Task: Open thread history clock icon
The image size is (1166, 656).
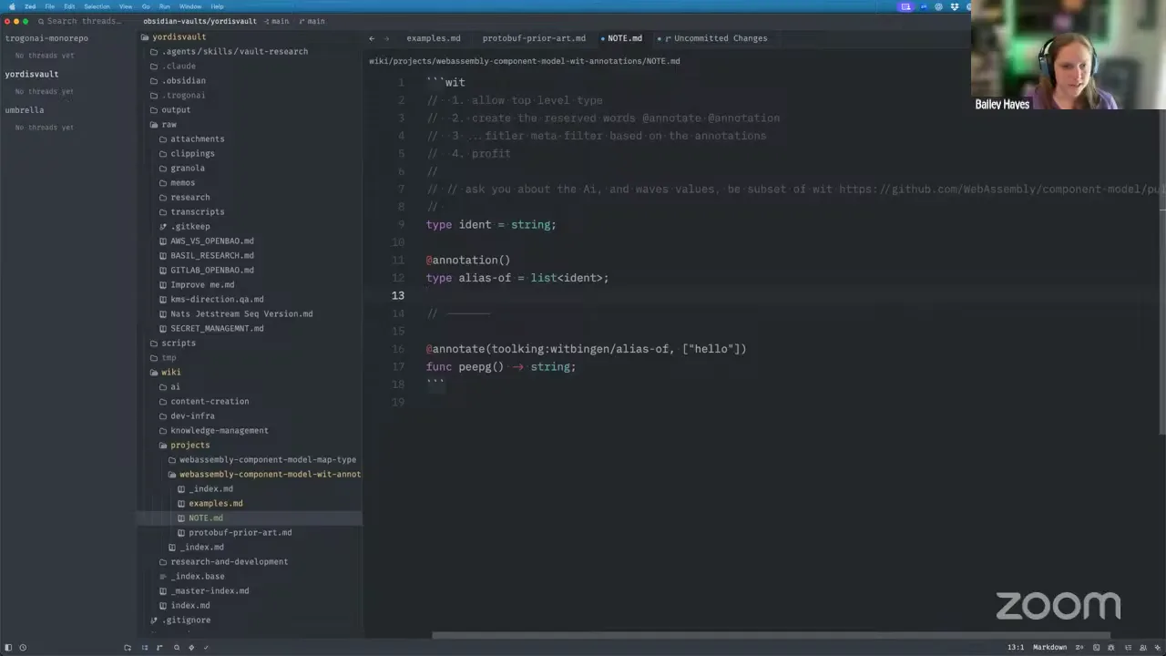Action: click(x=23, y=648)
